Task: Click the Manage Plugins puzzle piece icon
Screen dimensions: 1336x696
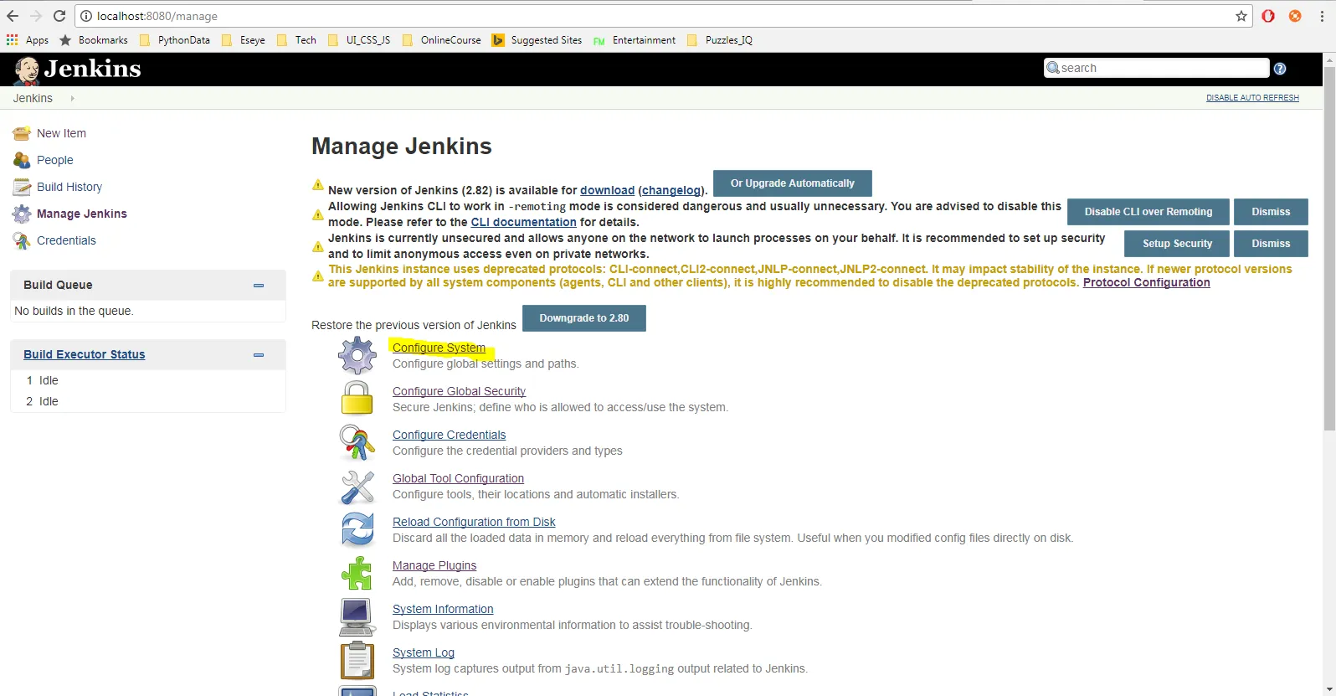Action: (x=357, y=573)
